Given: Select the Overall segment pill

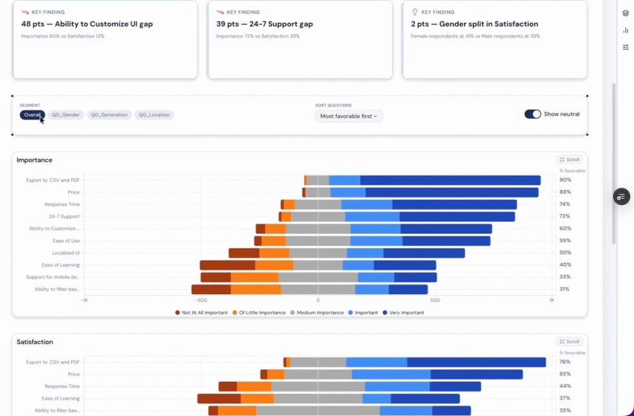Looking at the screenshot, I should tap(32, 115).
